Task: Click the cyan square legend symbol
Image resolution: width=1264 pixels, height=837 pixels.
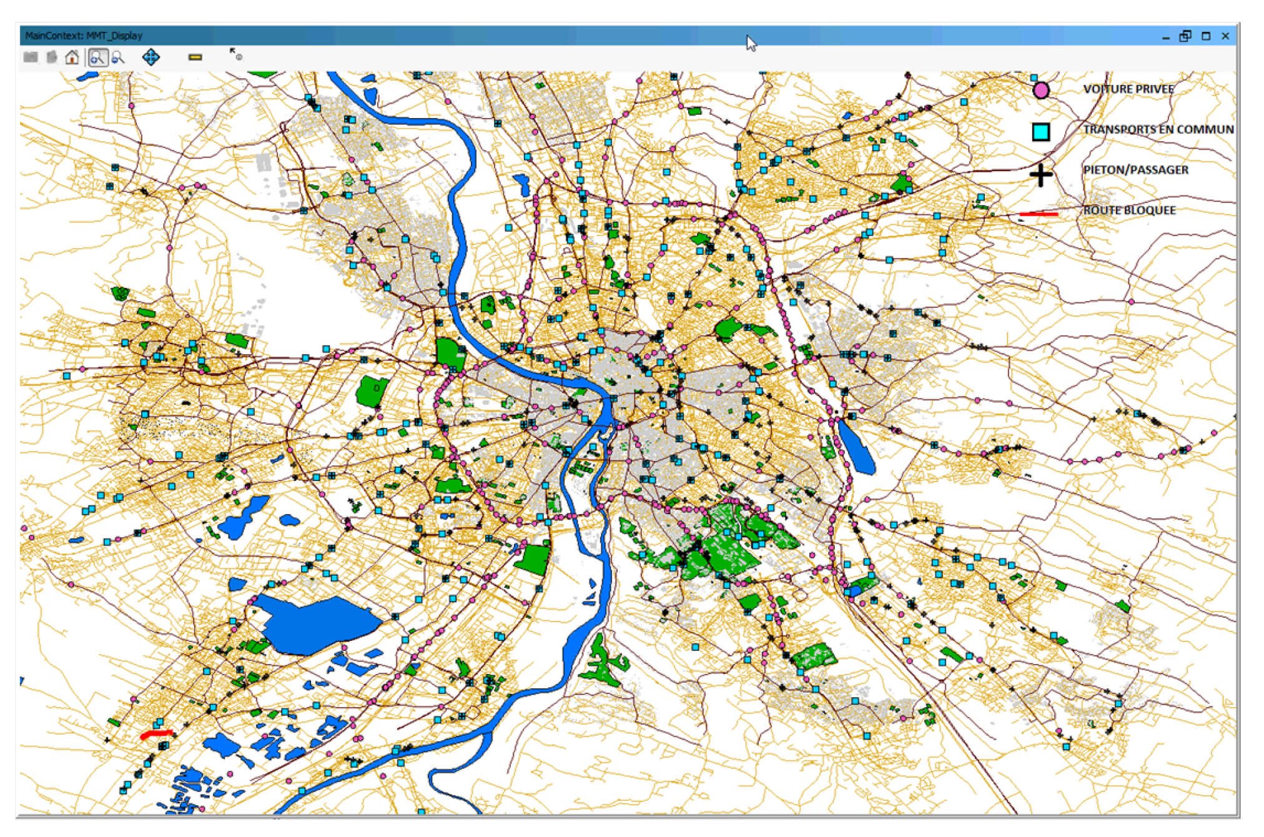Action: (1040, 132)
